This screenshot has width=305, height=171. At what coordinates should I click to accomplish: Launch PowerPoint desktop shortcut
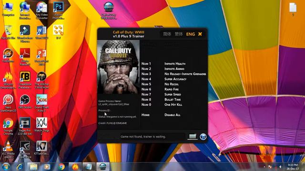point(41,57)
